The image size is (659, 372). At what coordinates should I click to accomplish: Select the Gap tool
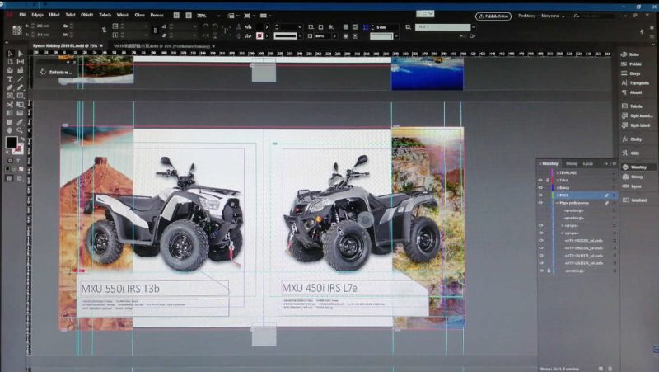tap(20, 62)
